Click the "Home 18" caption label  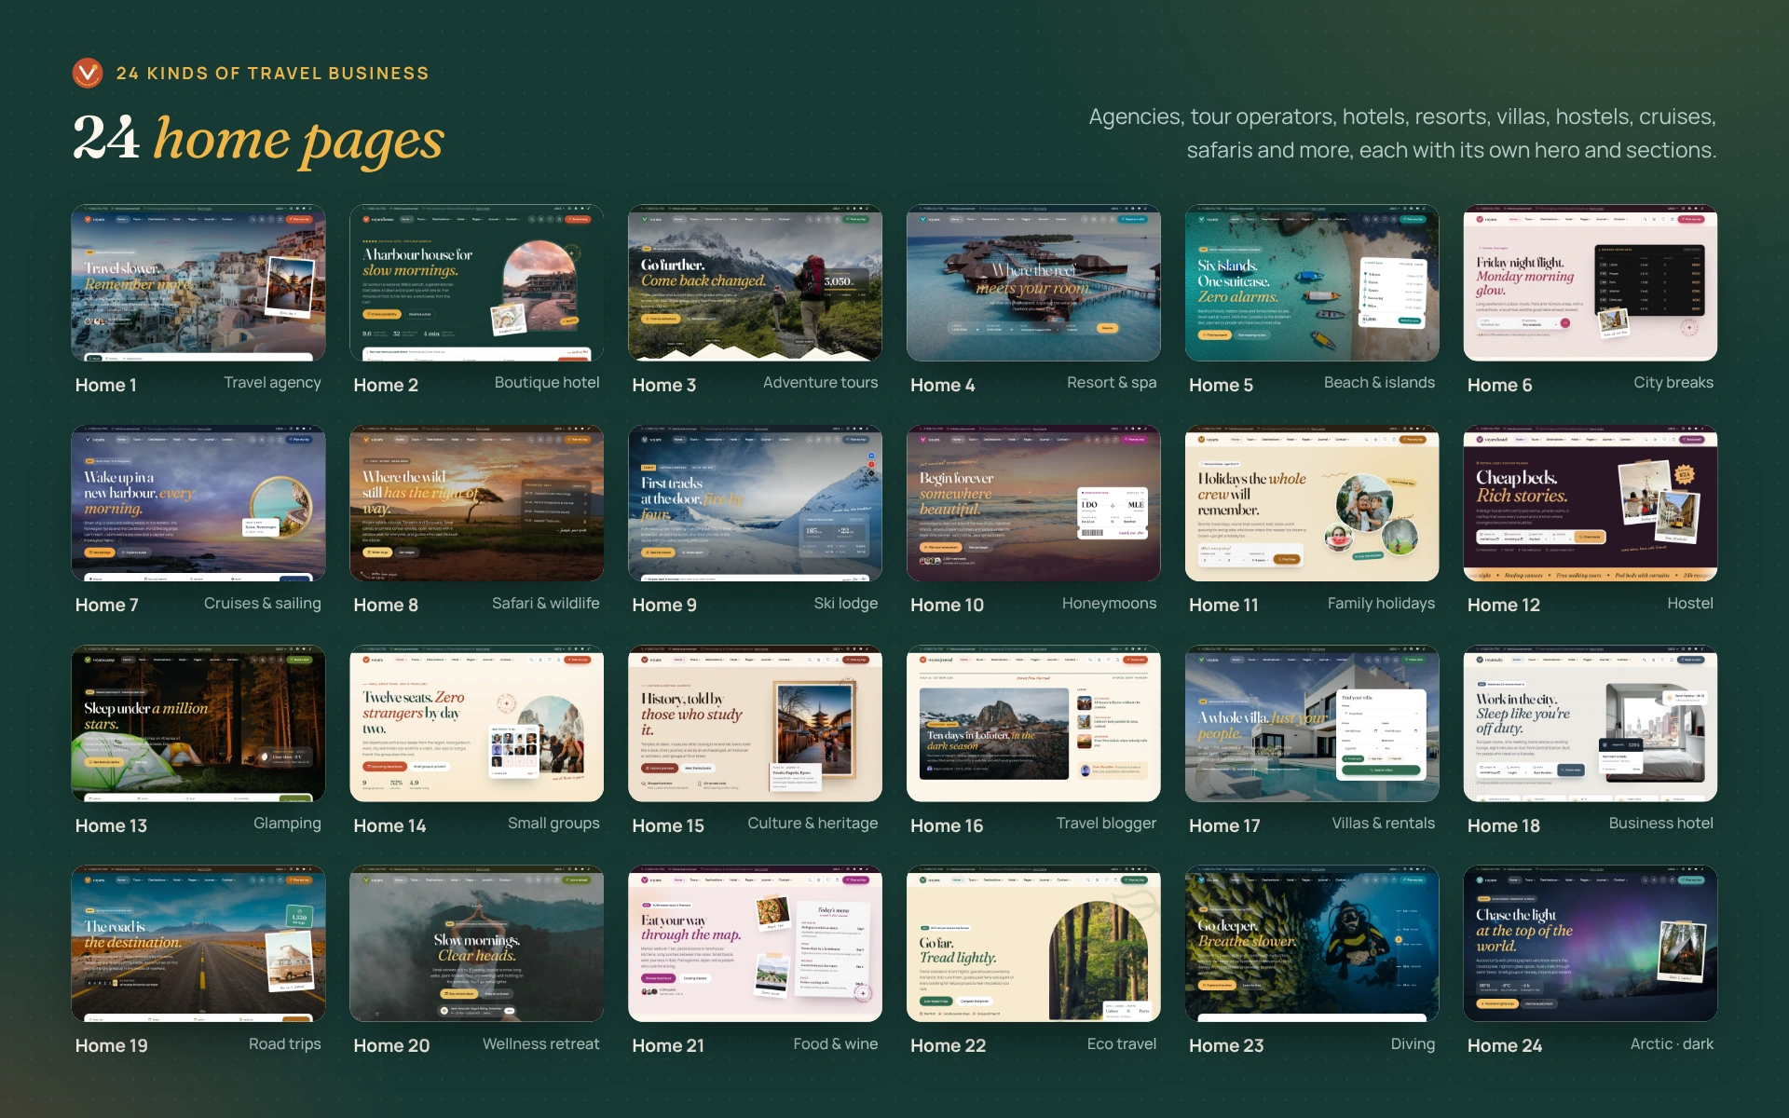coord(1503,825)
